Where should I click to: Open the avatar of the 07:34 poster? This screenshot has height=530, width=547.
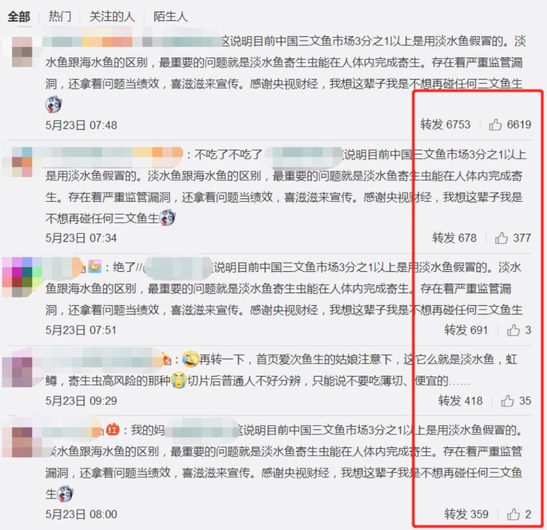(x=22, y=162)
